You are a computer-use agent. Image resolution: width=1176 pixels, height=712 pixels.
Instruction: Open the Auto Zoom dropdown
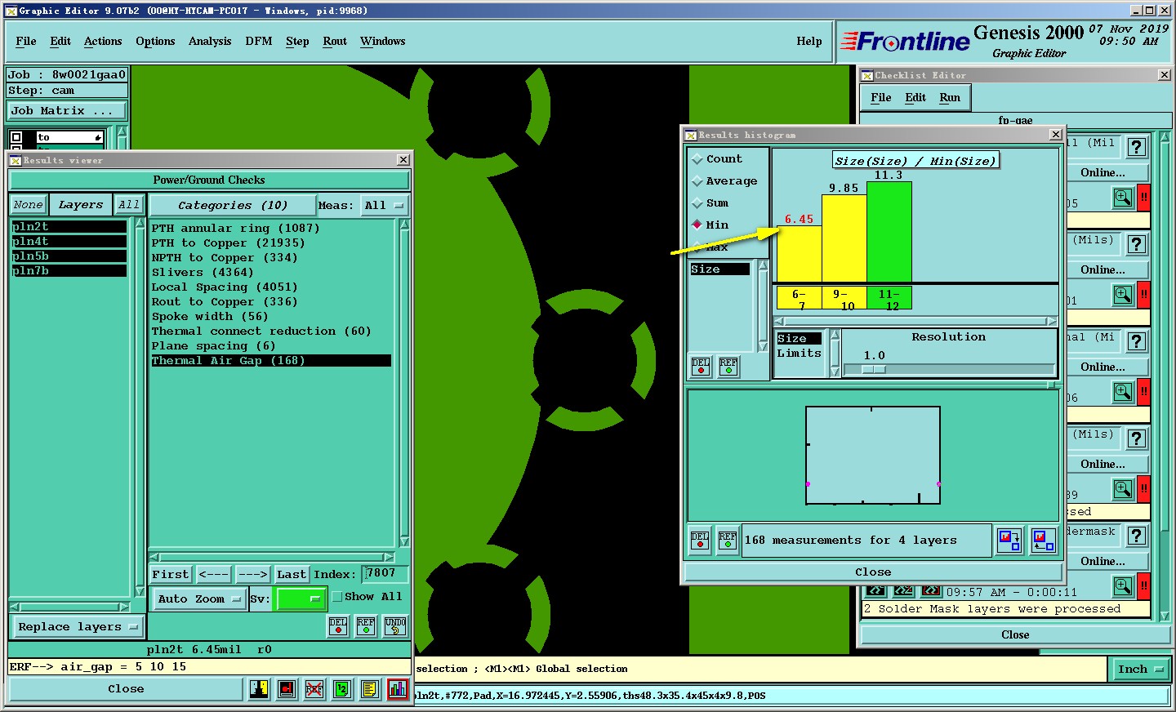pyautogui.click(x=200, y=599)
